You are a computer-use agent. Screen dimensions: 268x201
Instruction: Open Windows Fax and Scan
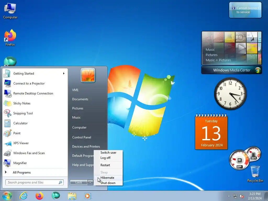tap(35, 153)
